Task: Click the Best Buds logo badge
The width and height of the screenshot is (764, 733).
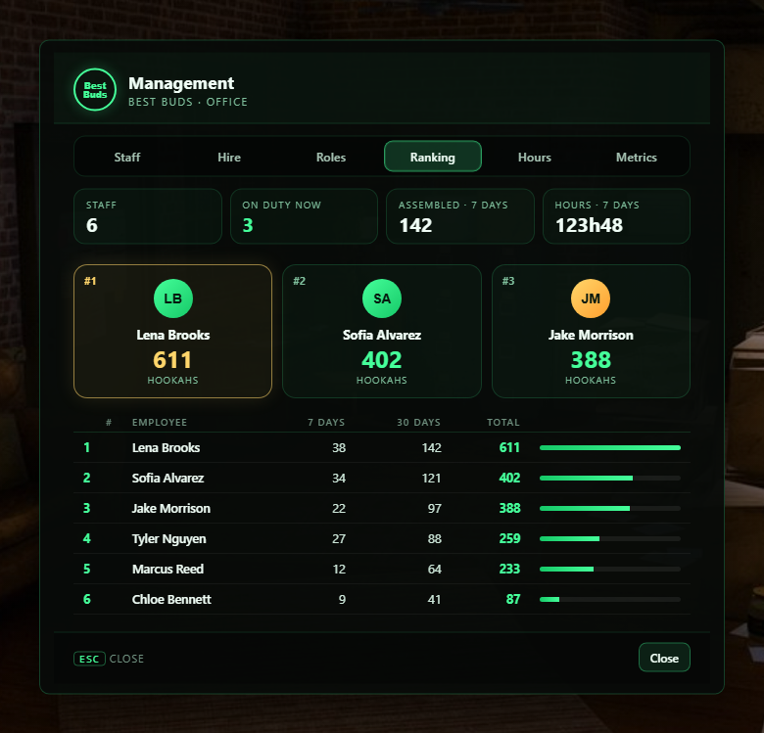Action: click(95, 90)
